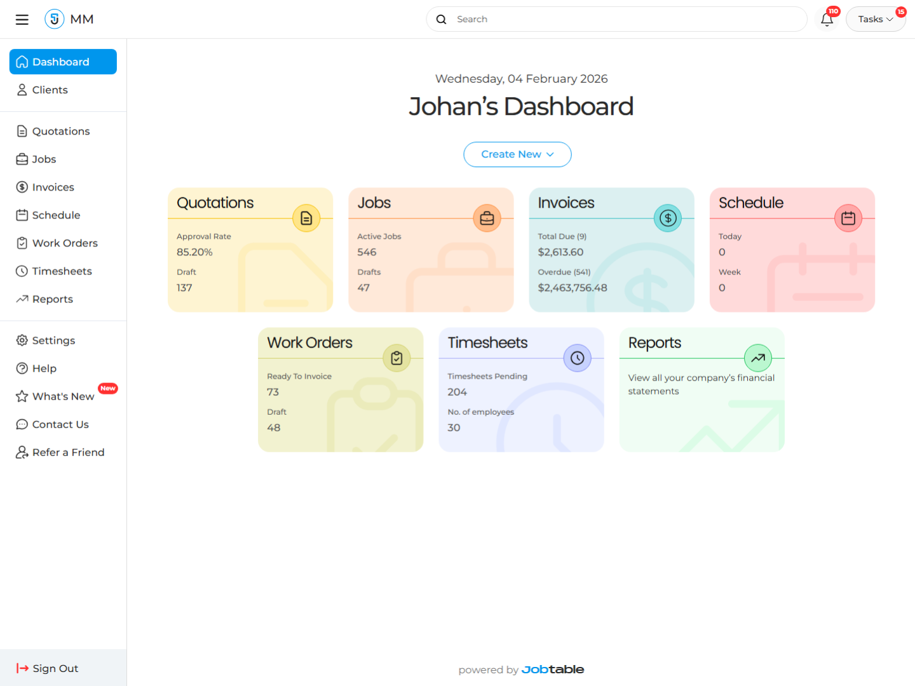Open Refer a Friend in the sidebar
This screenshot has height=686, width=915.
pos(68,452)
